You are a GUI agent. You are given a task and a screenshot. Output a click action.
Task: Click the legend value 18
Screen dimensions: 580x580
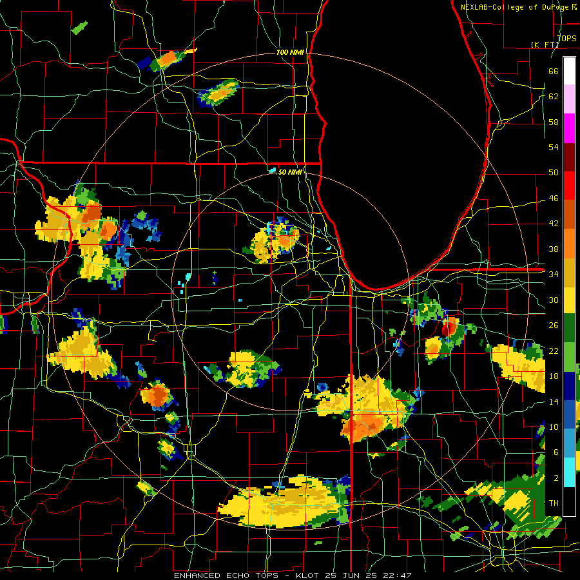554,376
